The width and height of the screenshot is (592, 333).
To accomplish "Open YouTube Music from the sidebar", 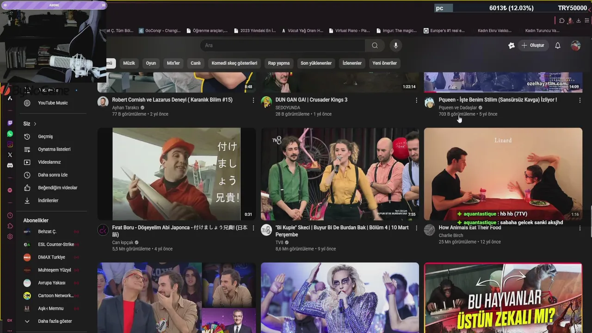I will click(x=52, y=103).
